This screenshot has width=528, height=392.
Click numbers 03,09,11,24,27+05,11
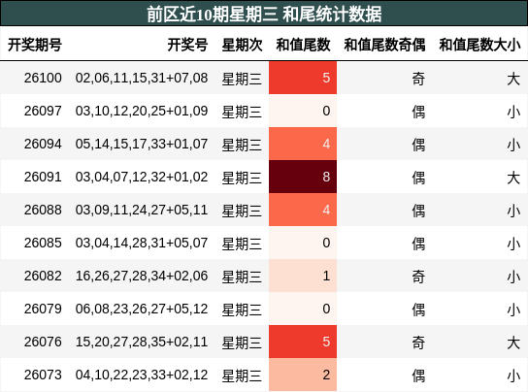coord(142,211)
